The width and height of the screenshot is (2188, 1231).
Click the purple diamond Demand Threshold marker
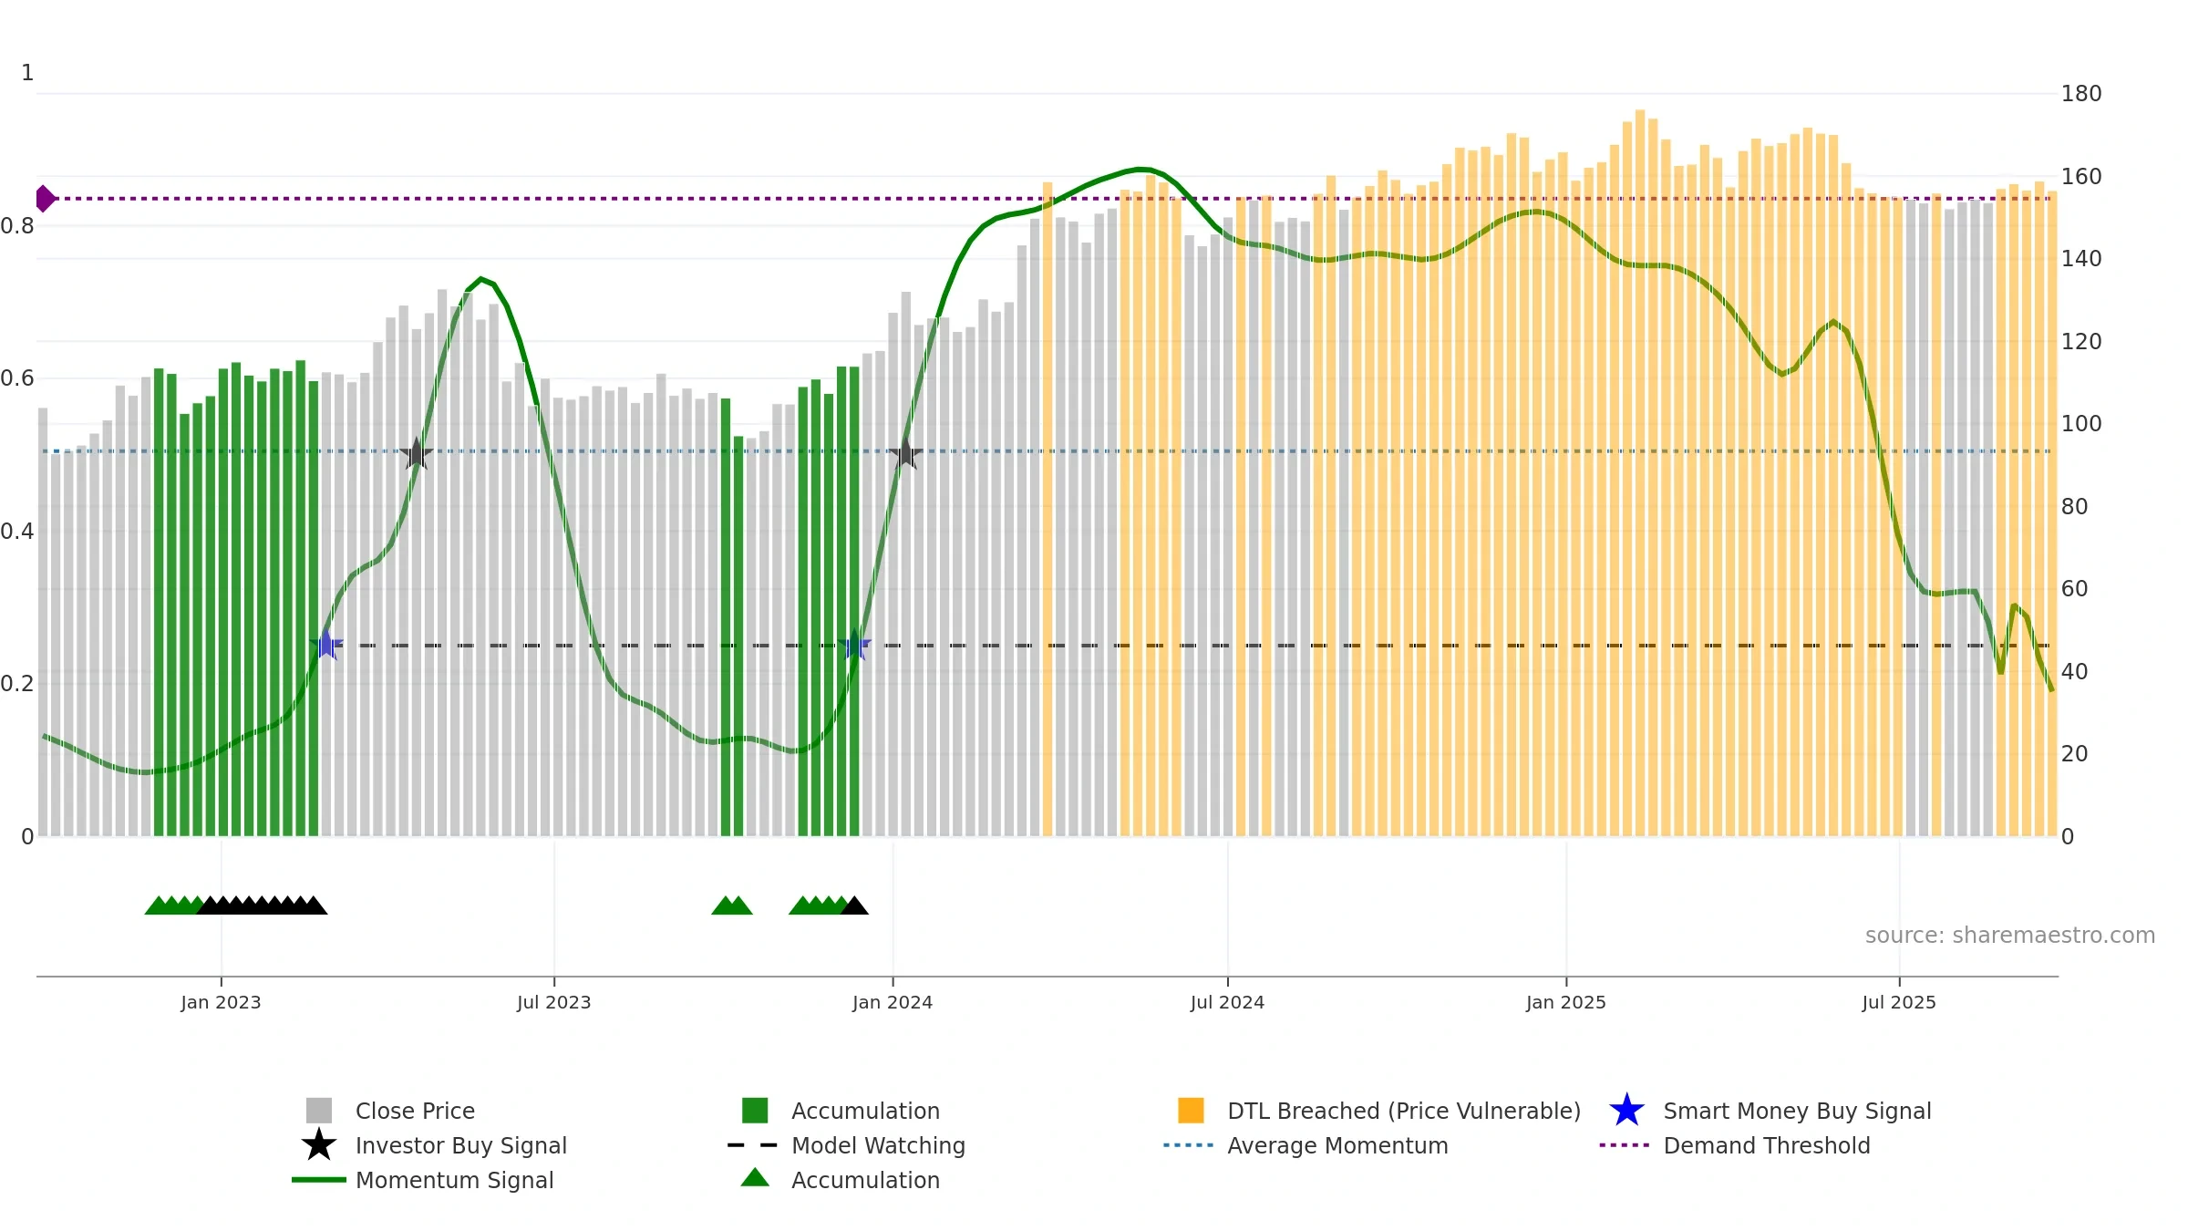tap(44, 198)
